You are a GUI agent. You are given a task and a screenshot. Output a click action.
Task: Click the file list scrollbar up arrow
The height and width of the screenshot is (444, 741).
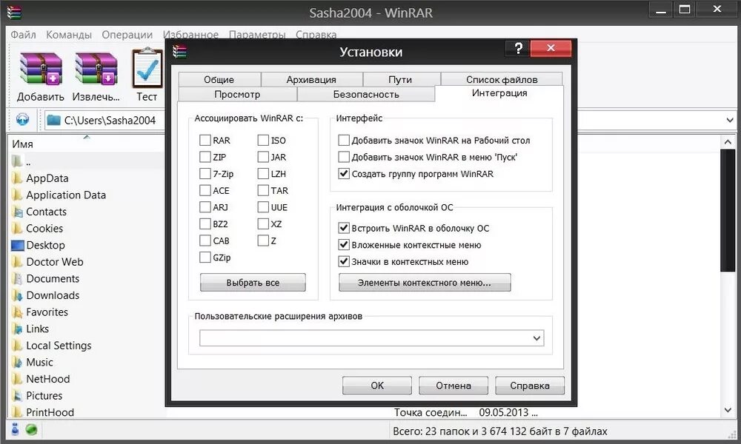click(x=728, y=141)
